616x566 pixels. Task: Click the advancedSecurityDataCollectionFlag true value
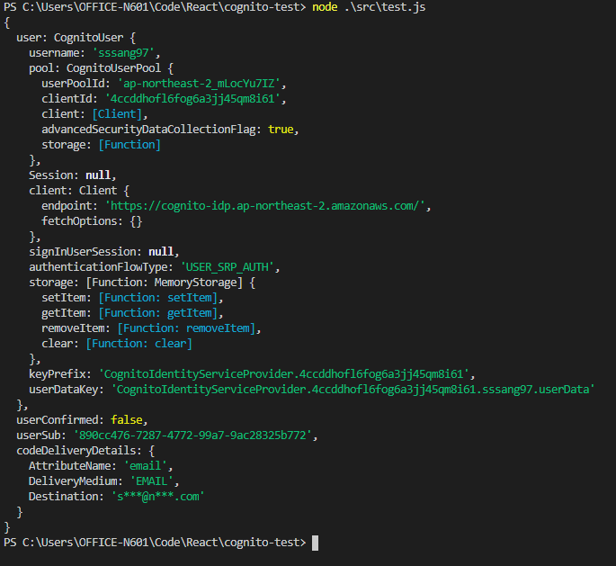coord(281,130)
